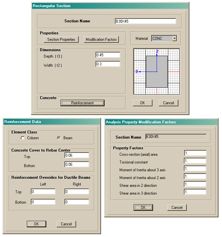
Task: Click the Width ( t2 ) label
Action: [x=53, y=65]
